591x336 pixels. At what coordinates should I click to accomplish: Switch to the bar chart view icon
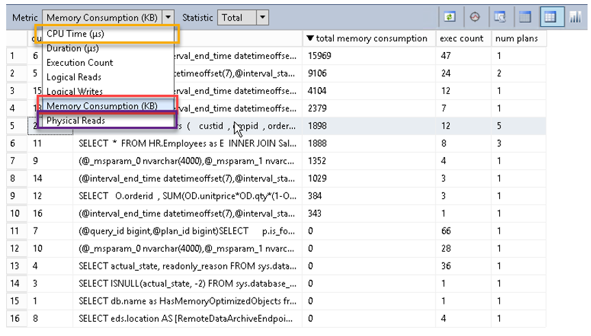click(575, 18)
